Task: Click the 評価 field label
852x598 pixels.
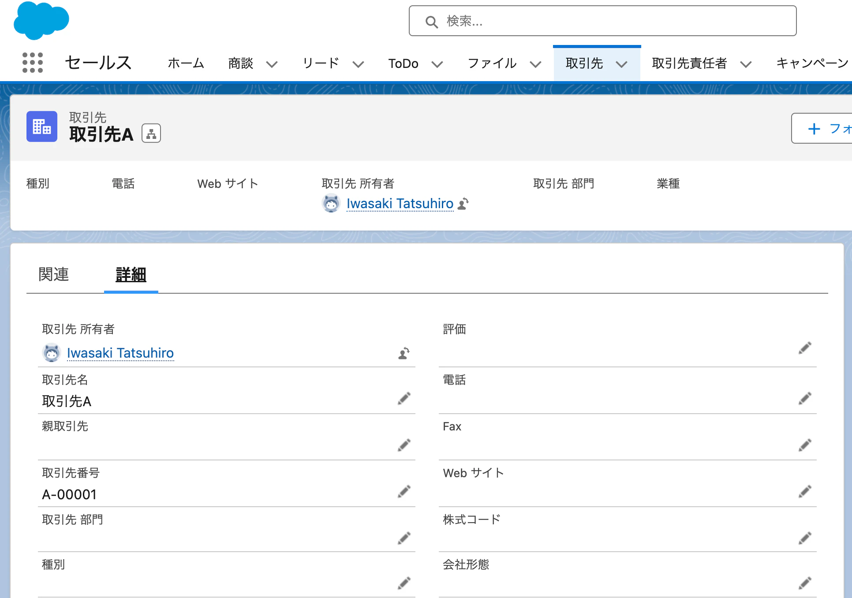Action: pyautogui.click(x=454, y=329)
